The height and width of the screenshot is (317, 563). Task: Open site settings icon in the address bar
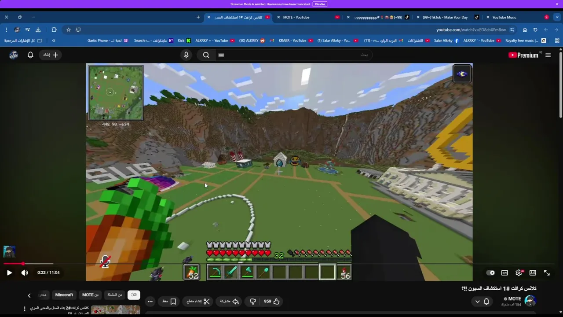(x=512, y=29)
